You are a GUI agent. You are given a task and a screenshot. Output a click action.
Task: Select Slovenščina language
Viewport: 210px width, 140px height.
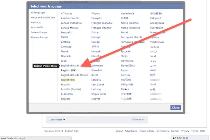(x=128, y=66)
